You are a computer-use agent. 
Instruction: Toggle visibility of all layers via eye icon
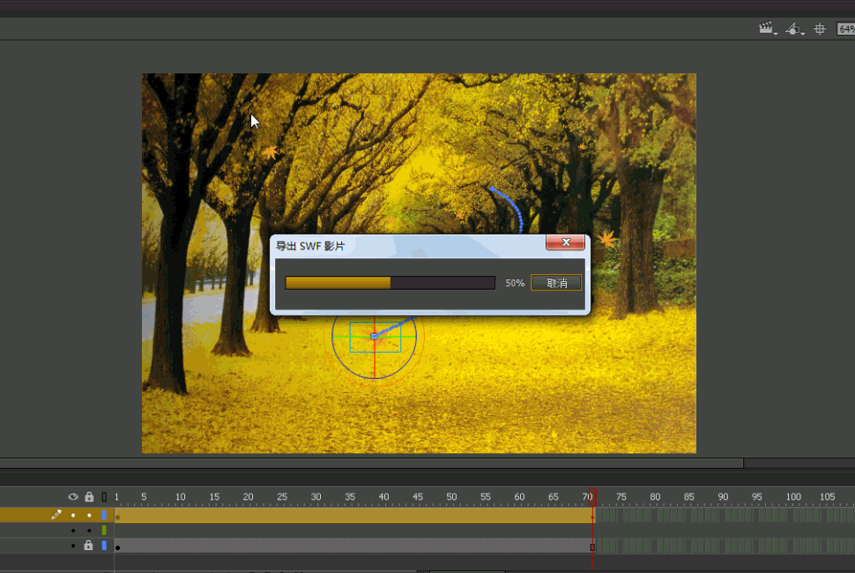click(x=72, y=496)
